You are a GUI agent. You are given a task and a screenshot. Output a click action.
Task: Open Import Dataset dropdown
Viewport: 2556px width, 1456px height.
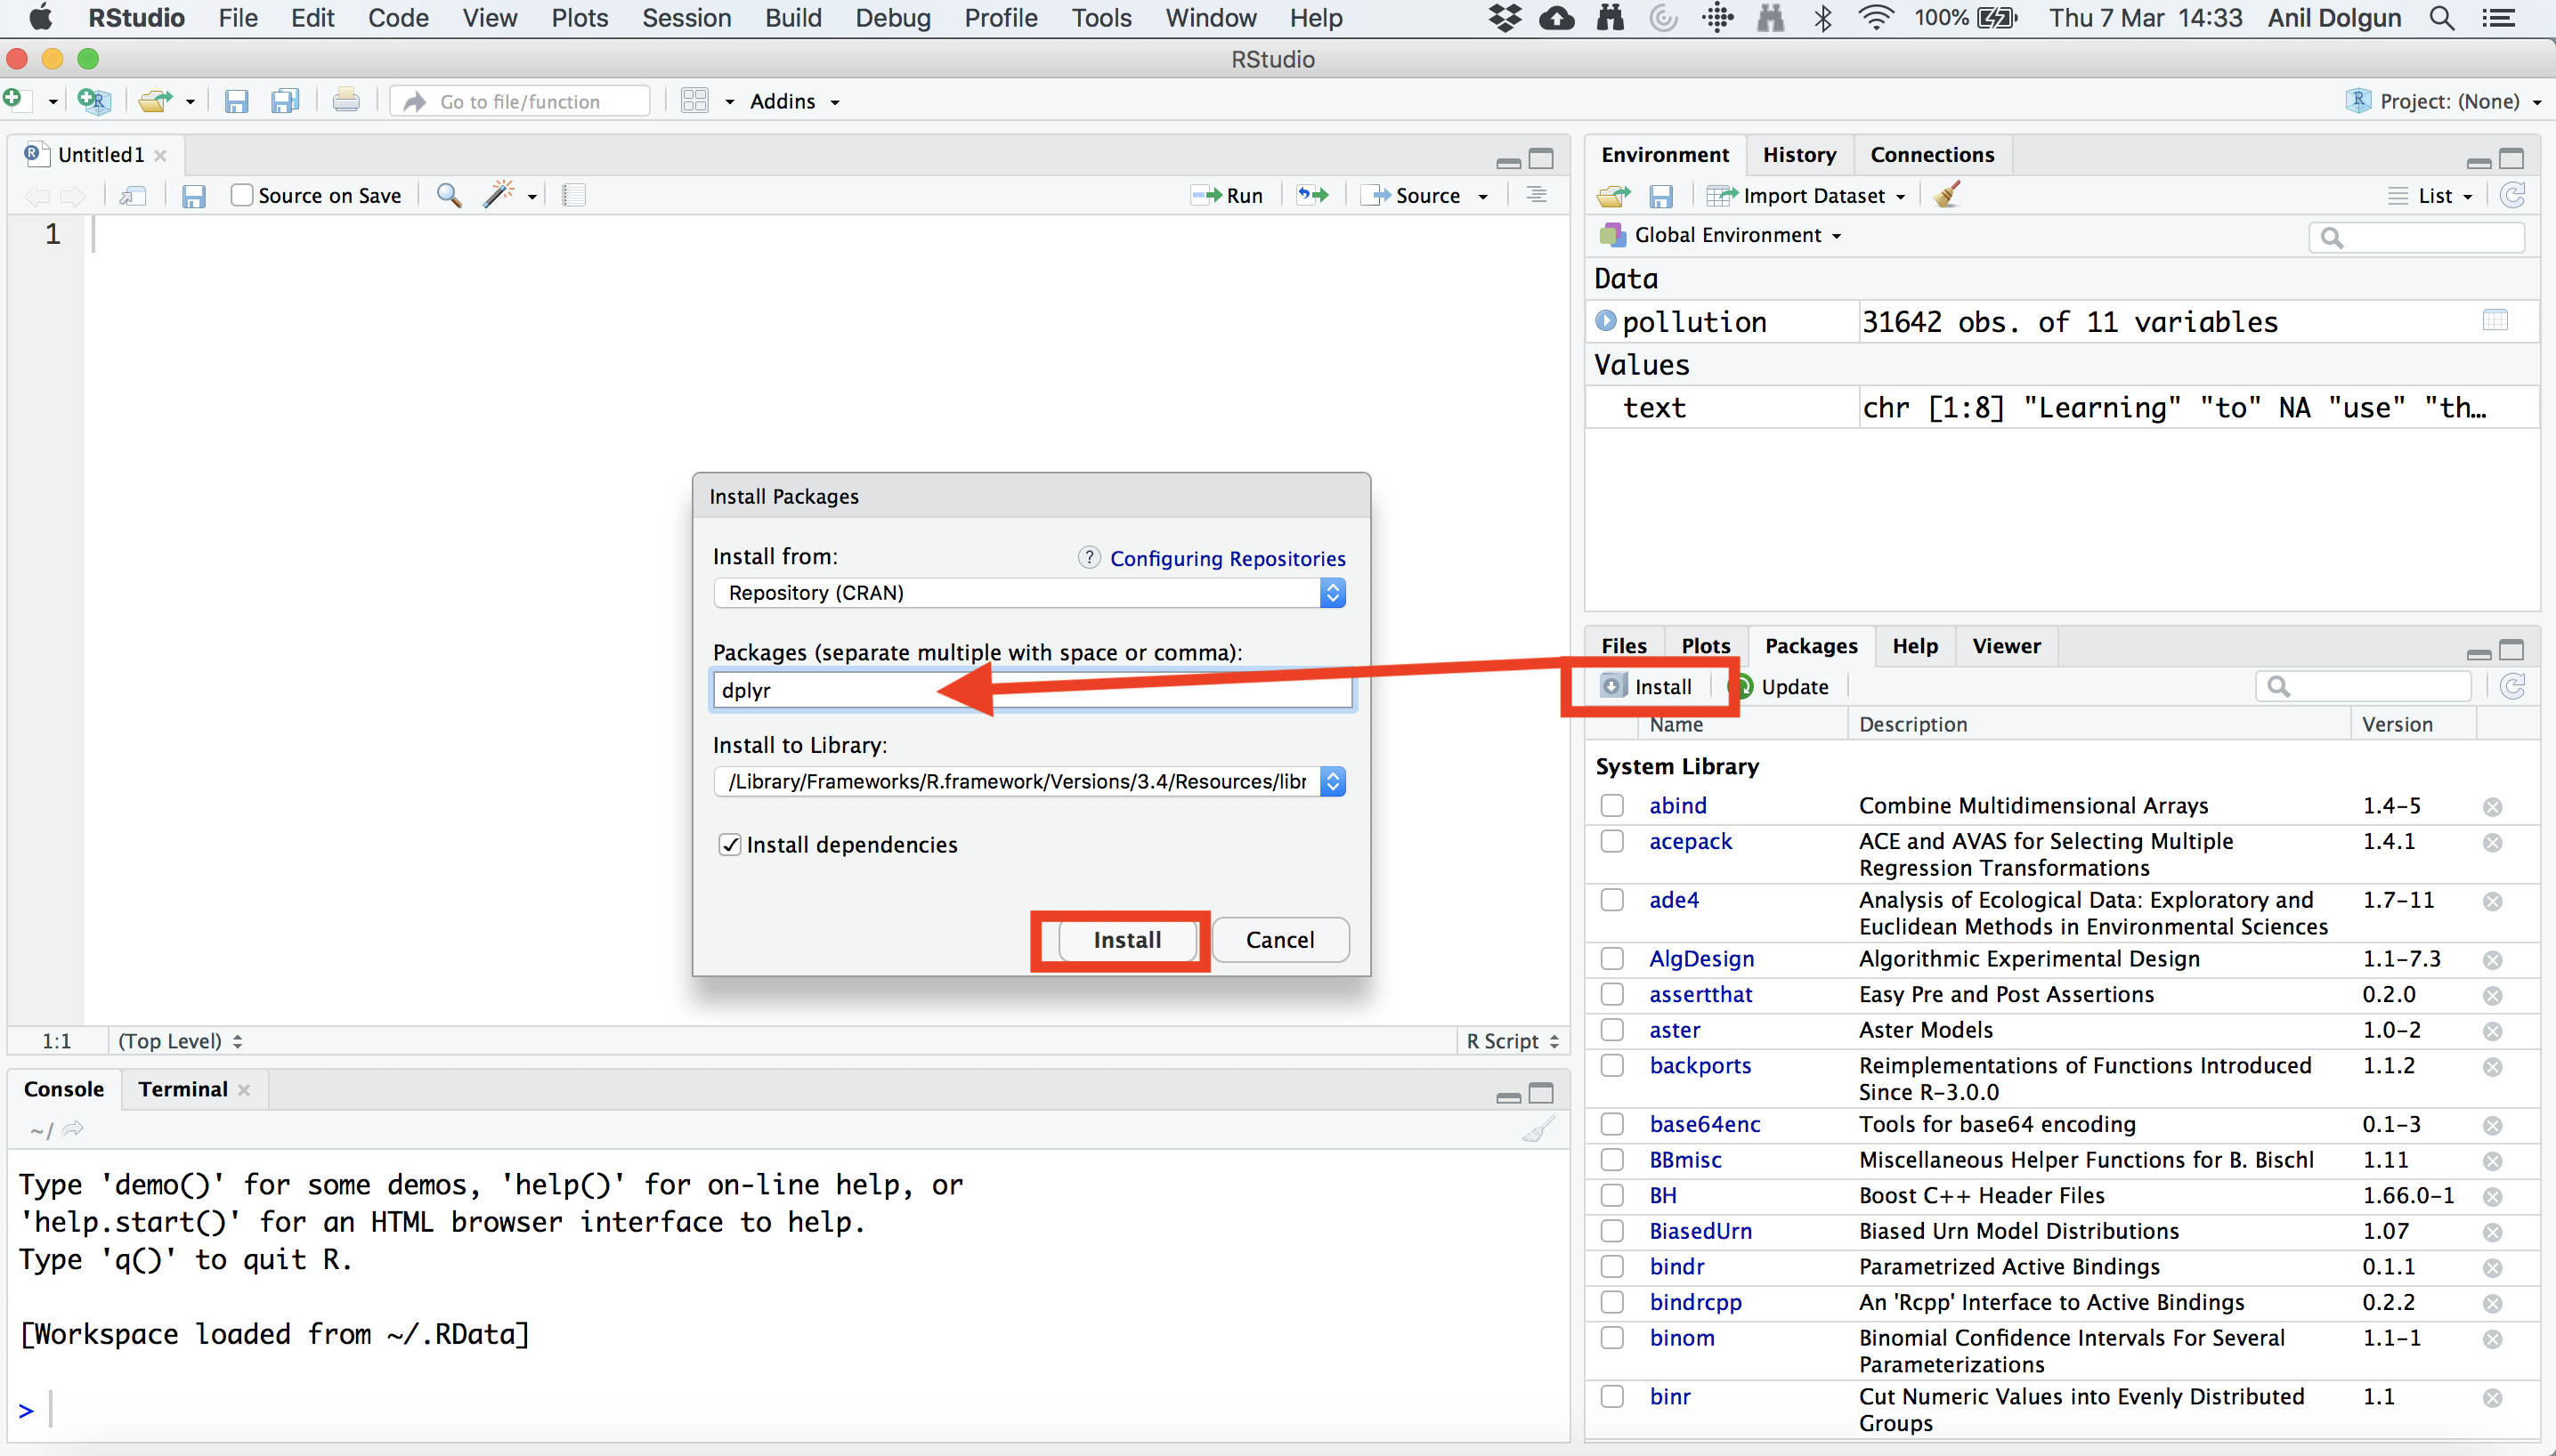point(1806,196)
